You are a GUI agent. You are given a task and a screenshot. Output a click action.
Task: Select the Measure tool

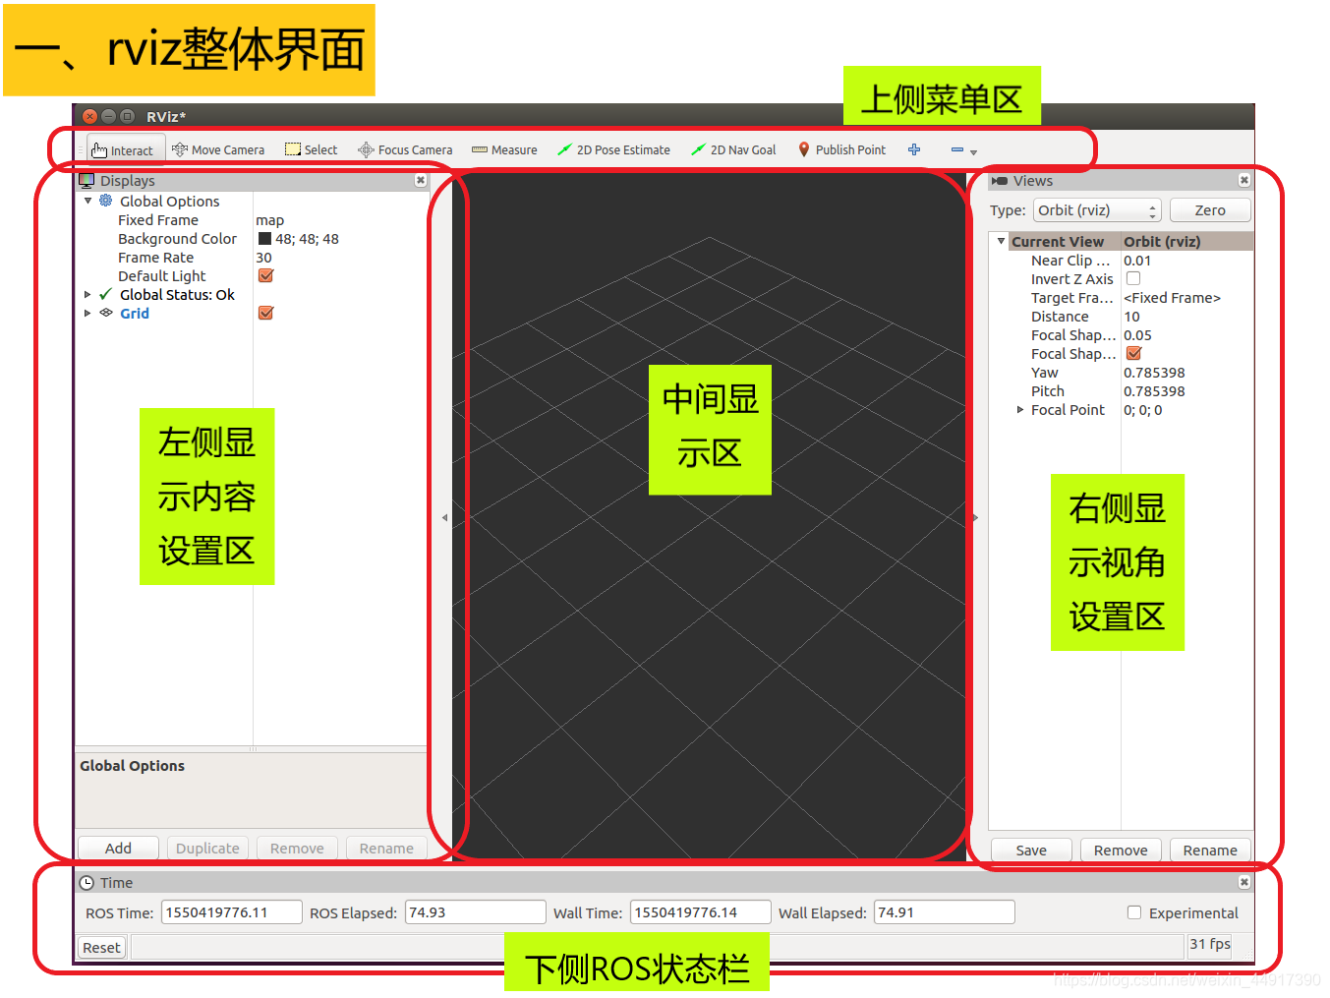(x=504, y=149)
